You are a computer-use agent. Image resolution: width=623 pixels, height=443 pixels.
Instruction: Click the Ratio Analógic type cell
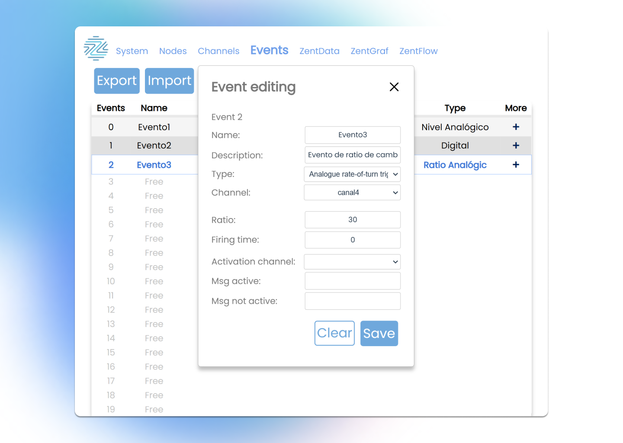point(455,165)
